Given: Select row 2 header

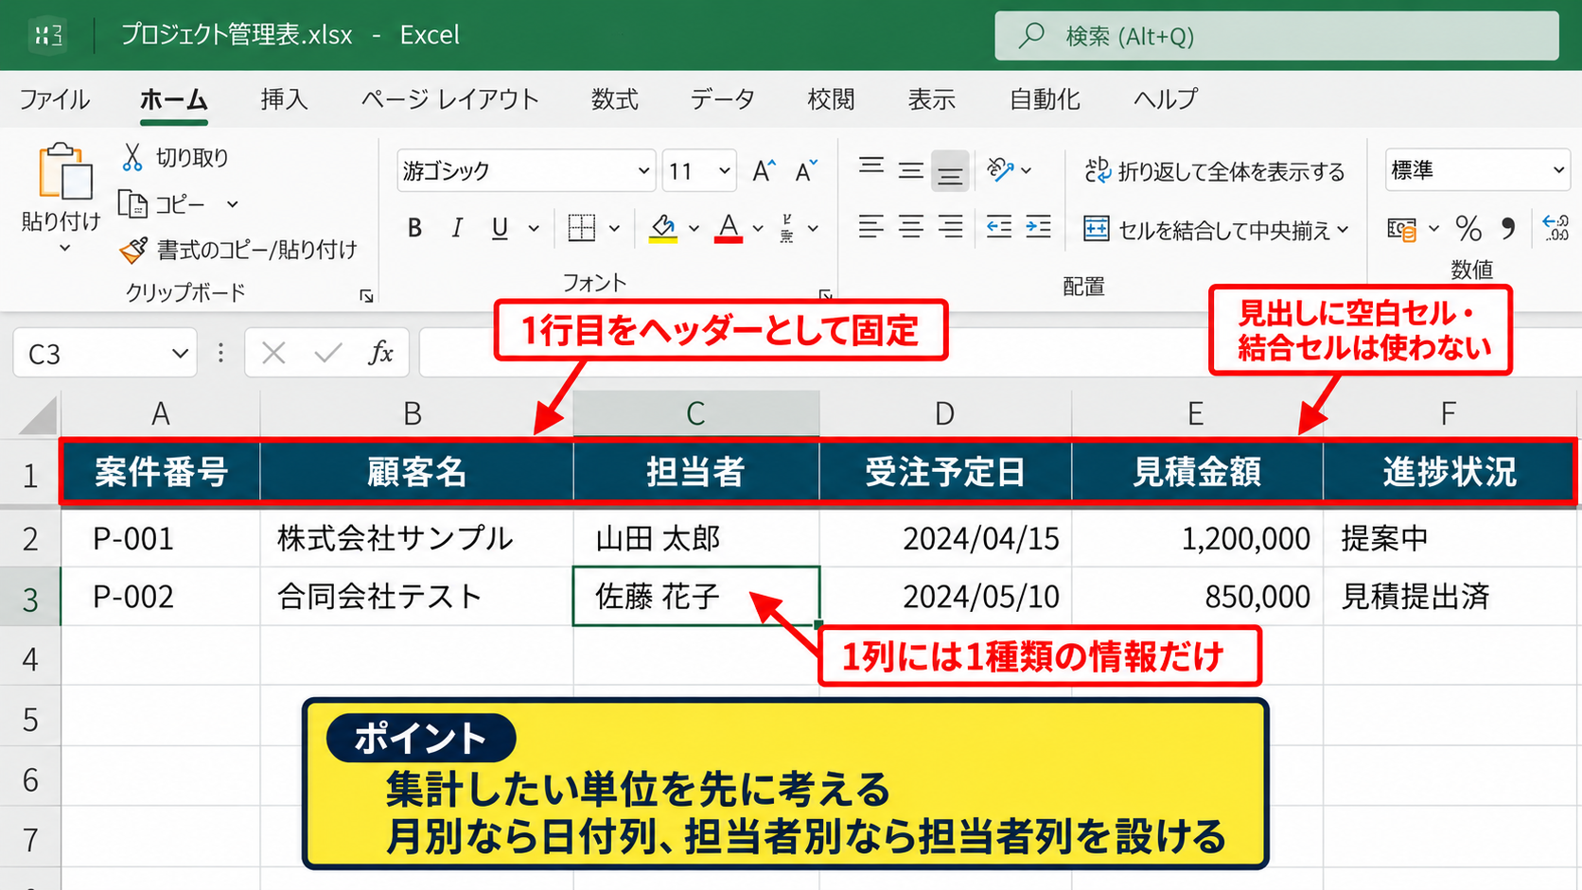Looking at the screenshot, I should click(x=30, y=538).
